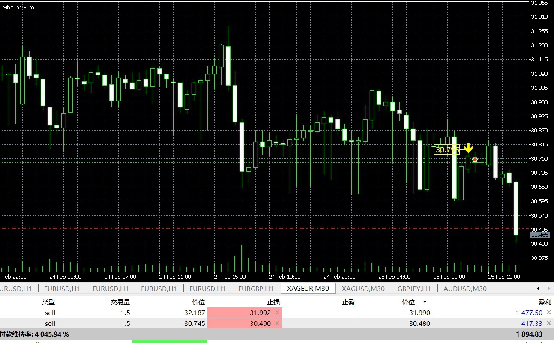554x343 pixels.
Task: Click the 30.980 price scale label
Action: click(x=539, y=102)
